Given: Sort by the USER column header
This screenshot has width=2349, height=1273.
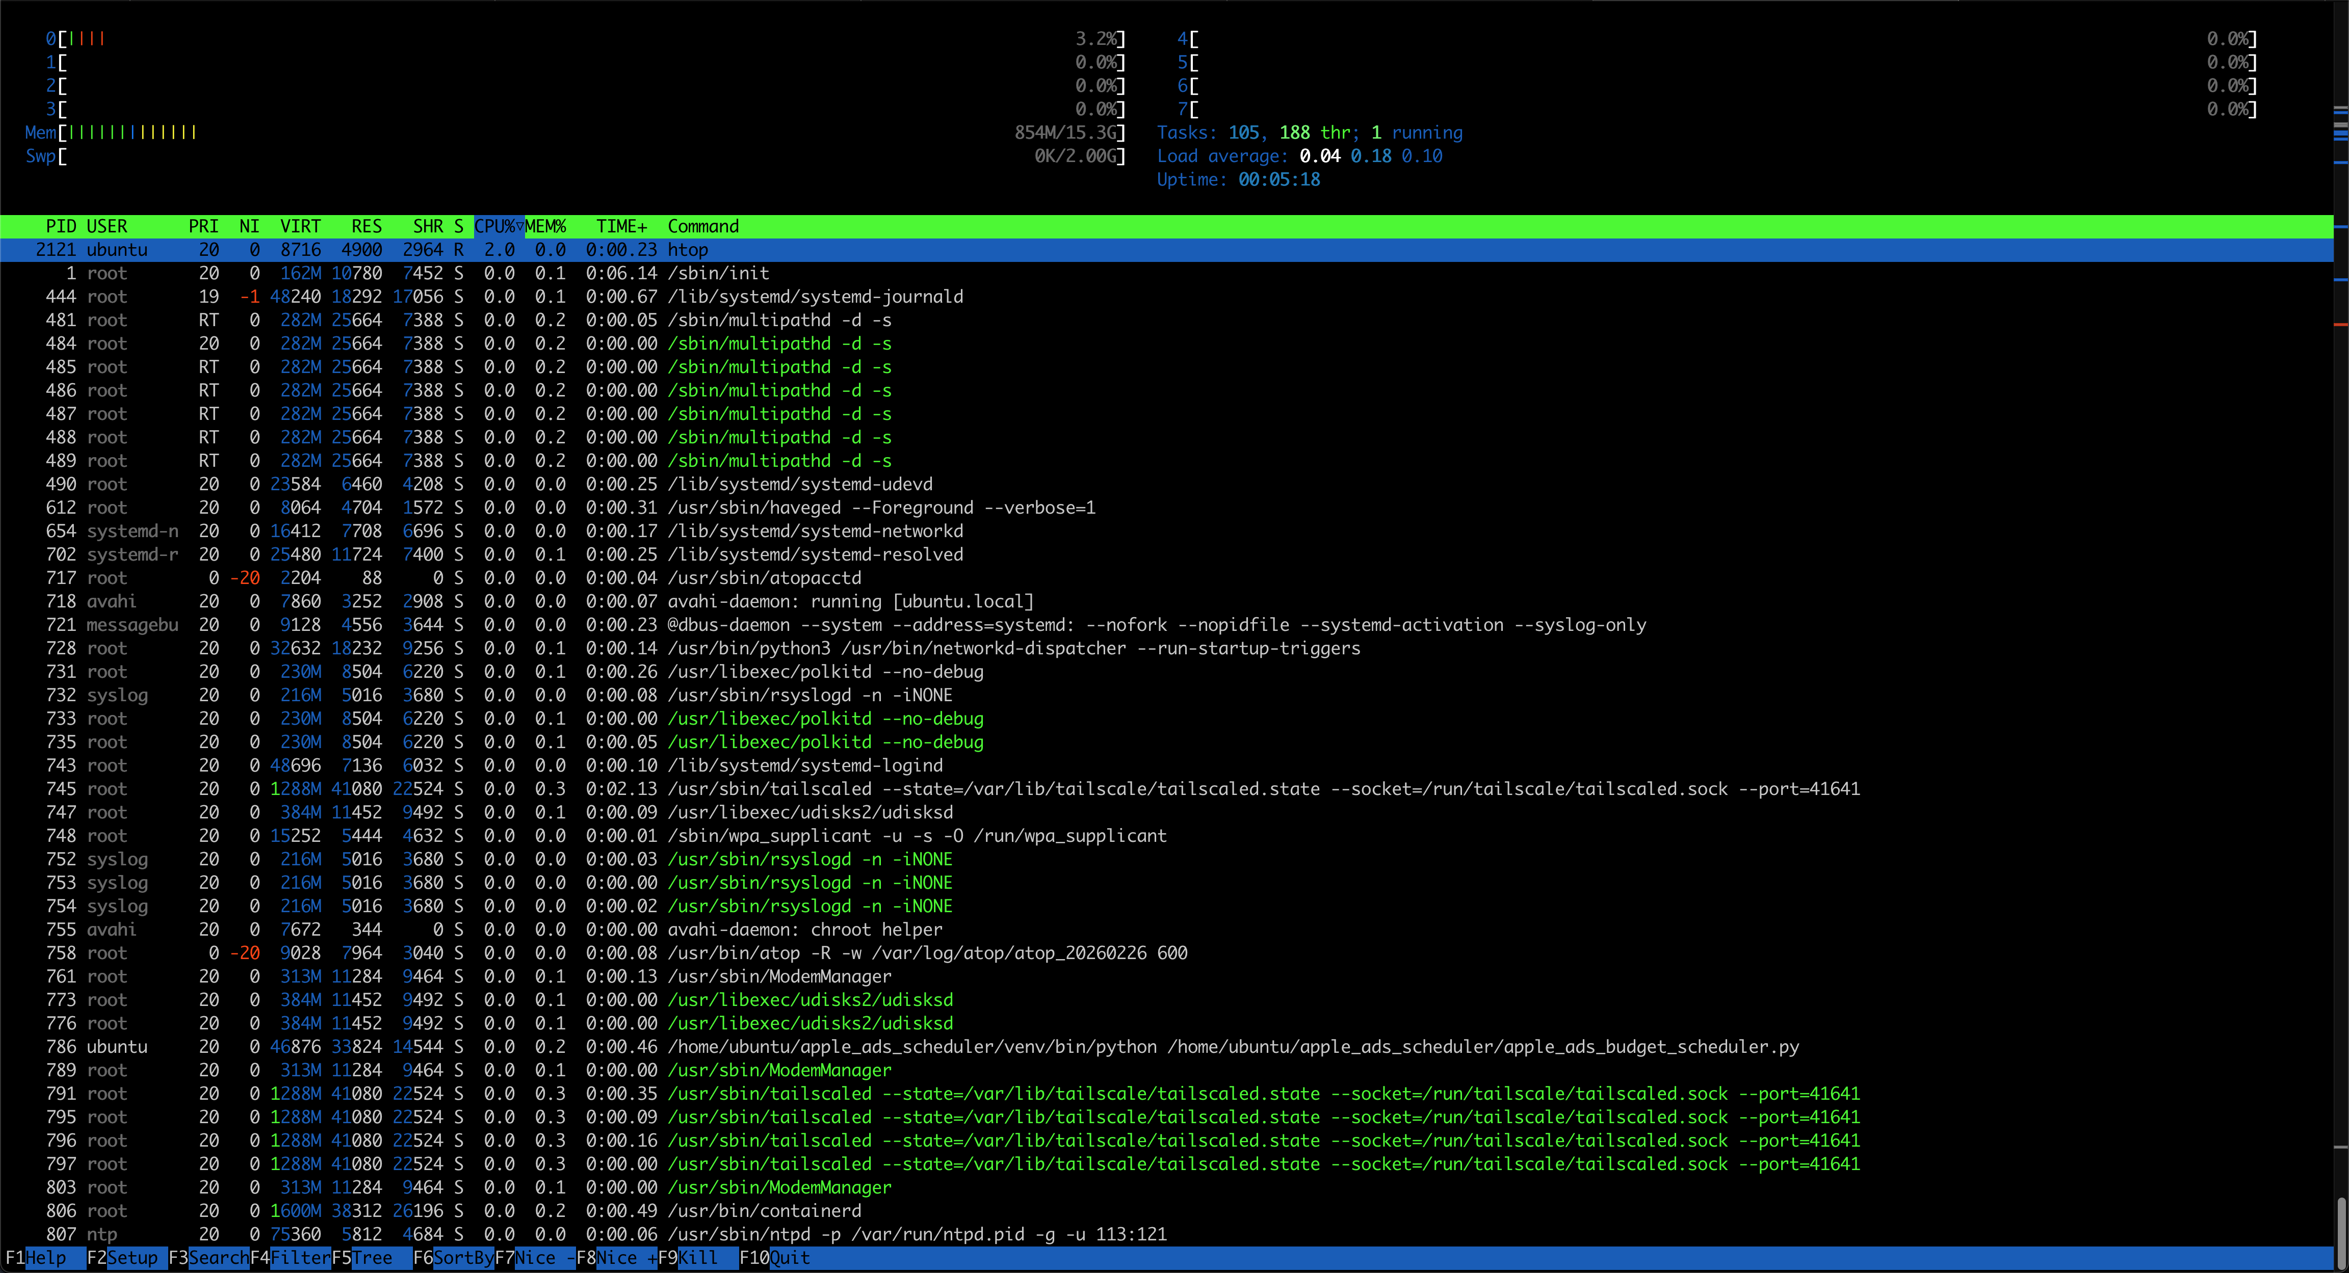Looking at the screenshot, I should point(107,225).
